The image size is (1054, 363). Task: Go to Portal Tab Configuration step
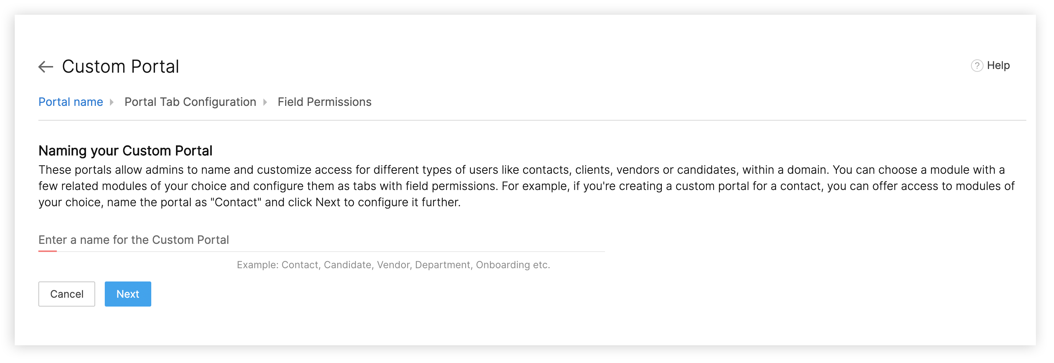(190, 102)
